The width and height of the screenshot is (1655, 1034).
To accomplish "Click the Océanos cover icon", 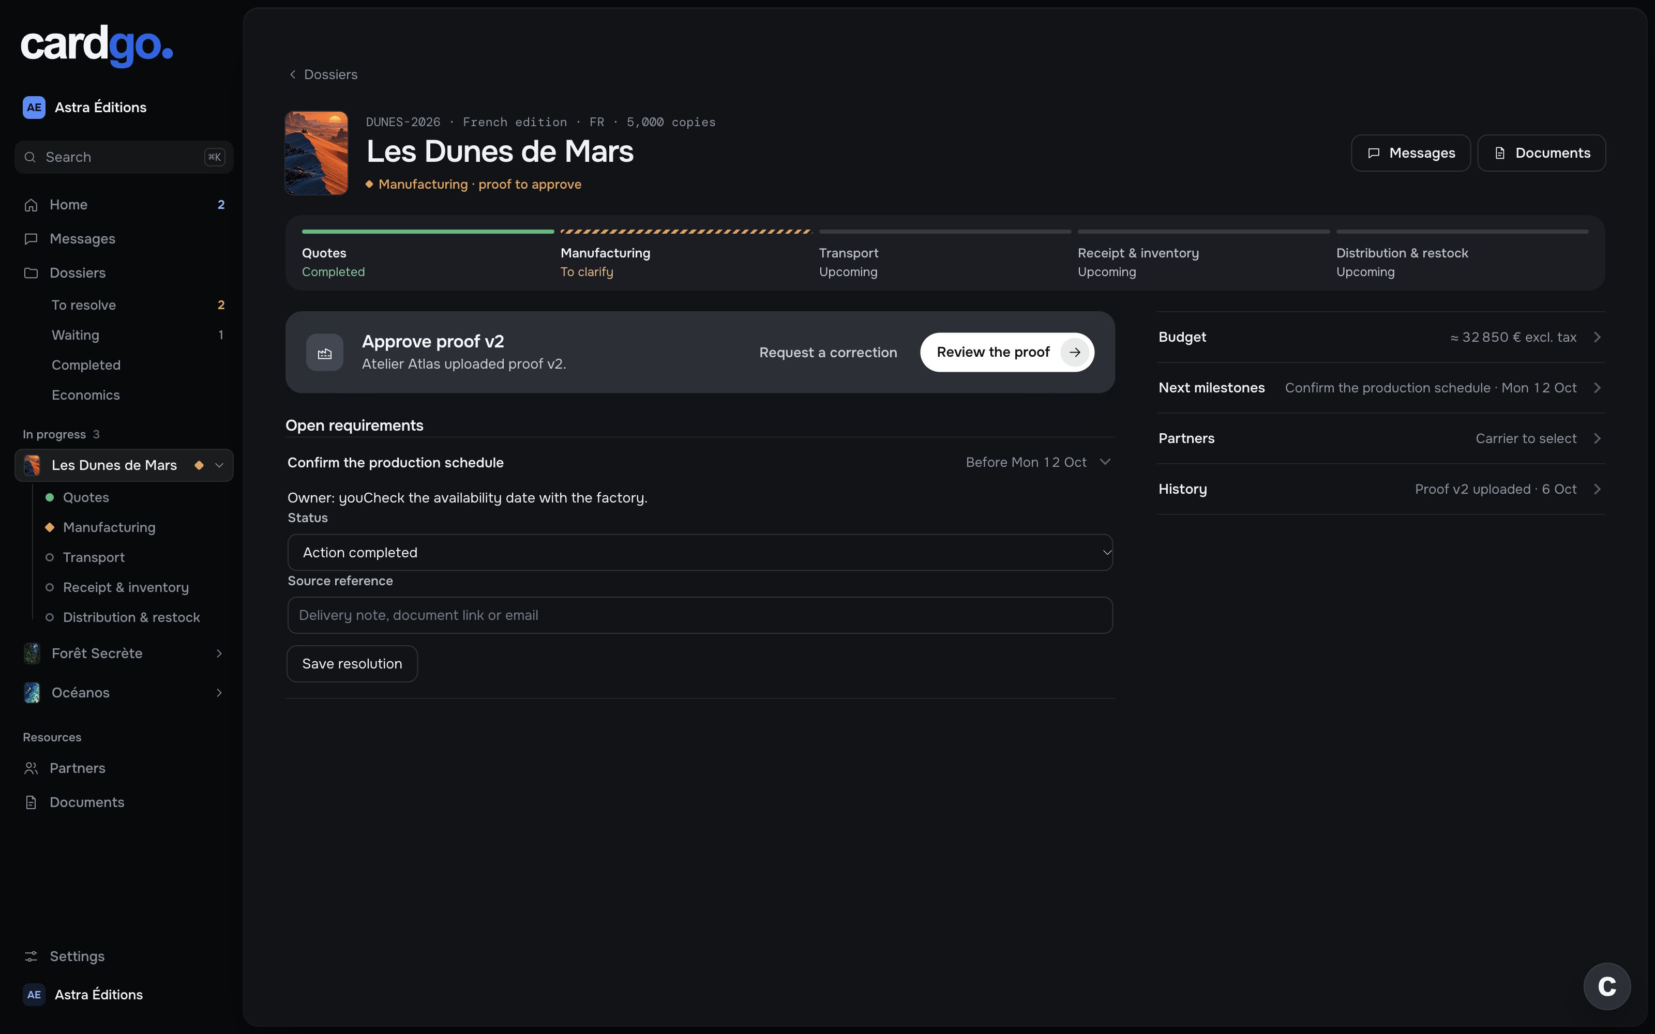I will 32,693.
